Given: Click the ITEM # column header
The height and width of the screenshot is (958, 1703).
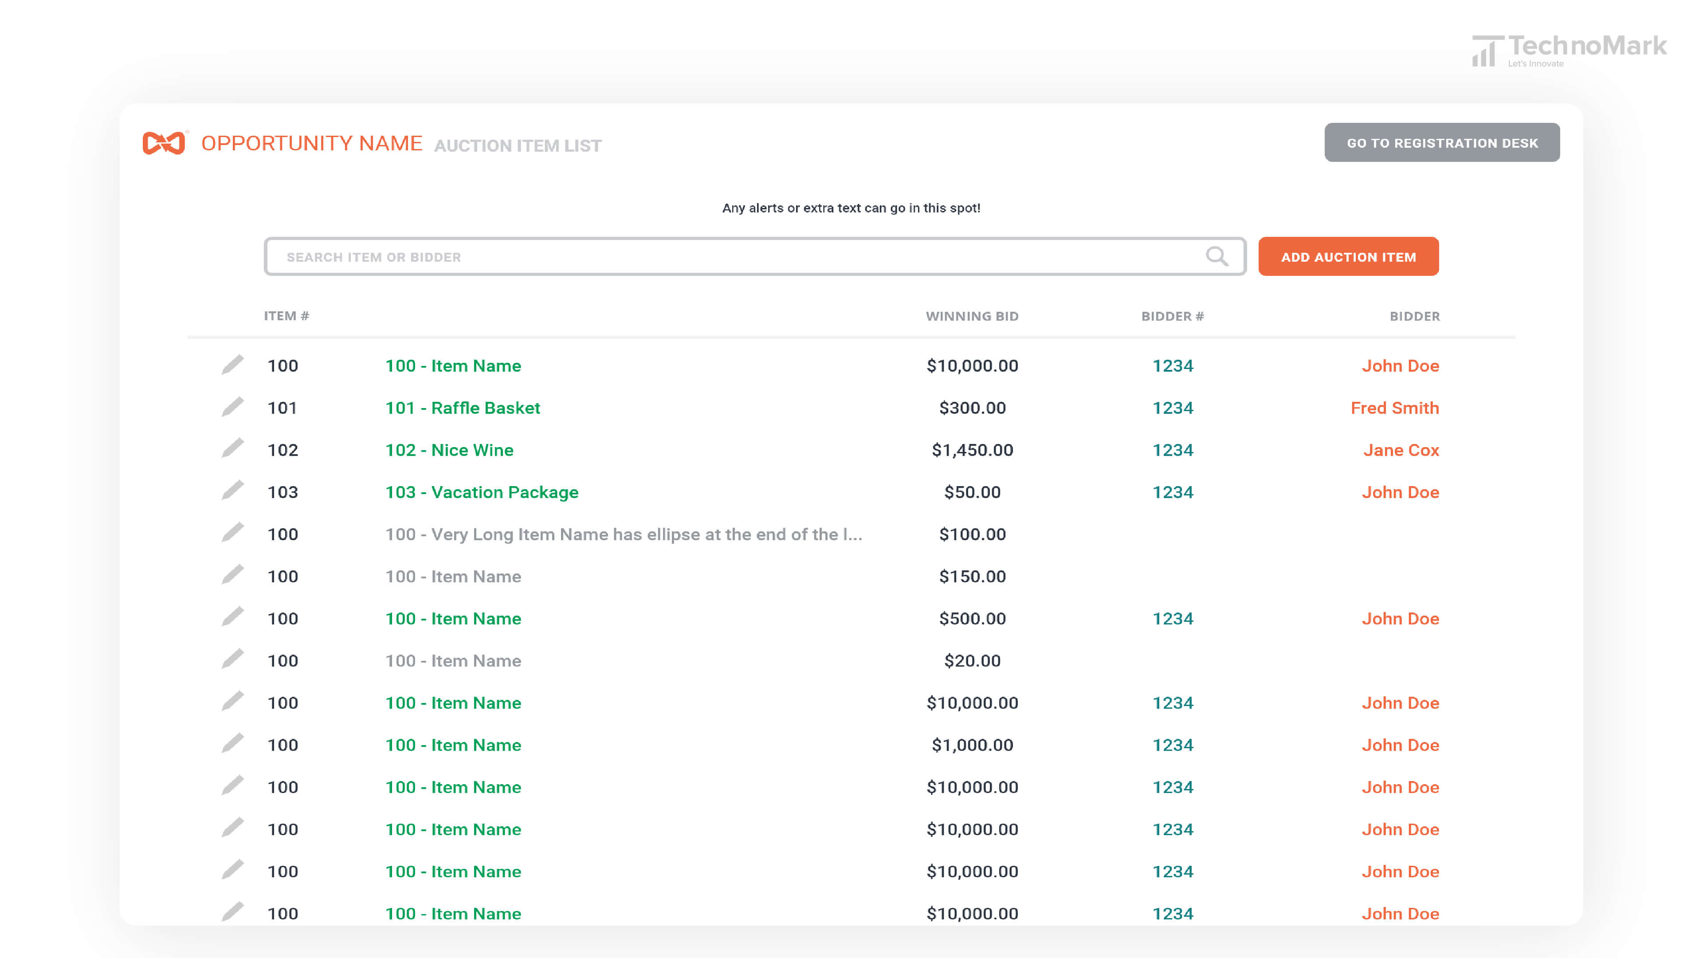Looking at the screenshot, I should [286, 316].
